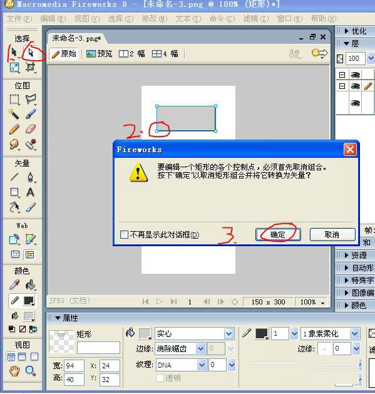Select the Rubber Stamp tool
The height and width of the screenshot is (394, 375).
click(31, 144)
